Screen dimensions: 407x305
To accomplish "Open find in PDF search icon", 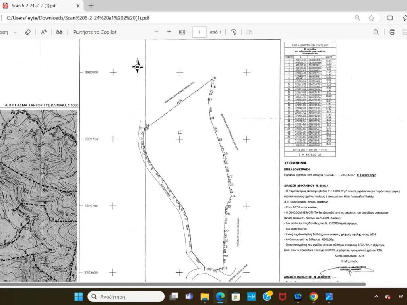I will (376, 32).
